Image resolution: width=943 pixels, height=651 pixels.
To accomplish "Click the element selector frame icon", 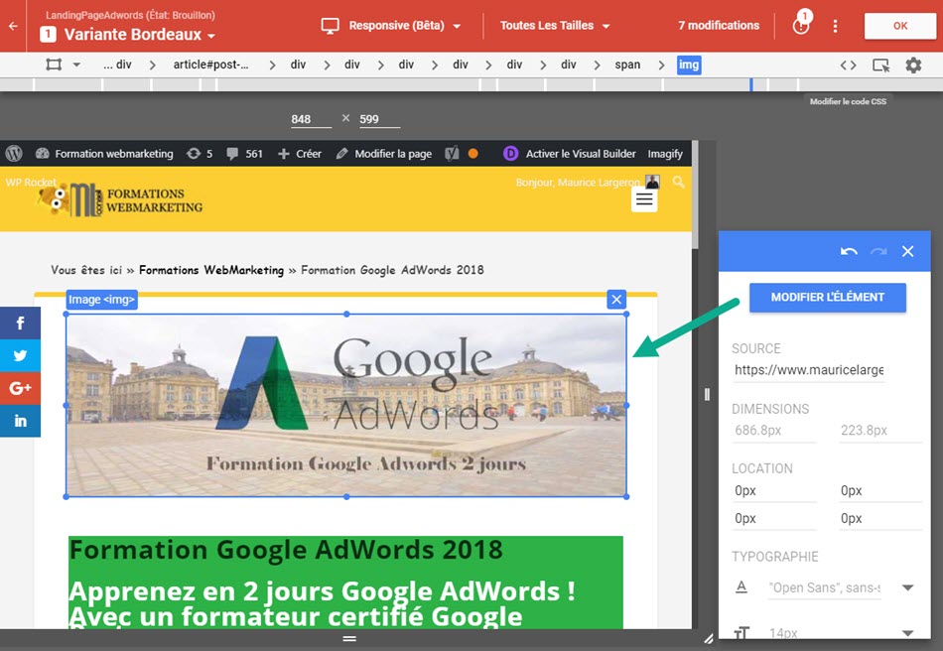I will point(54,65).
